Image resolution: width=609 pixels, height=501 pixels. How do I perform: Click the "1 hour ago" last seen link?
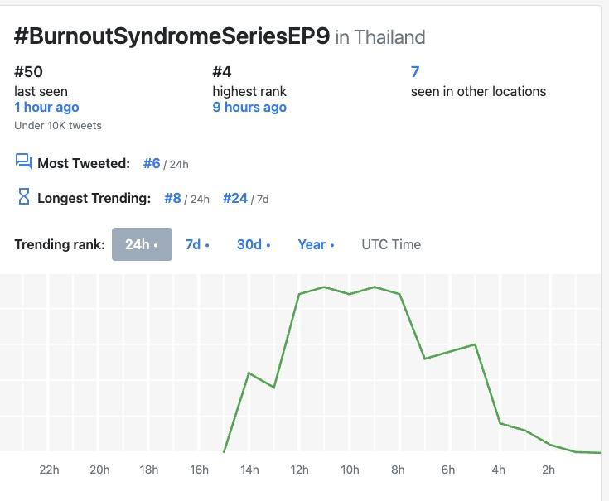coord(46,108)
